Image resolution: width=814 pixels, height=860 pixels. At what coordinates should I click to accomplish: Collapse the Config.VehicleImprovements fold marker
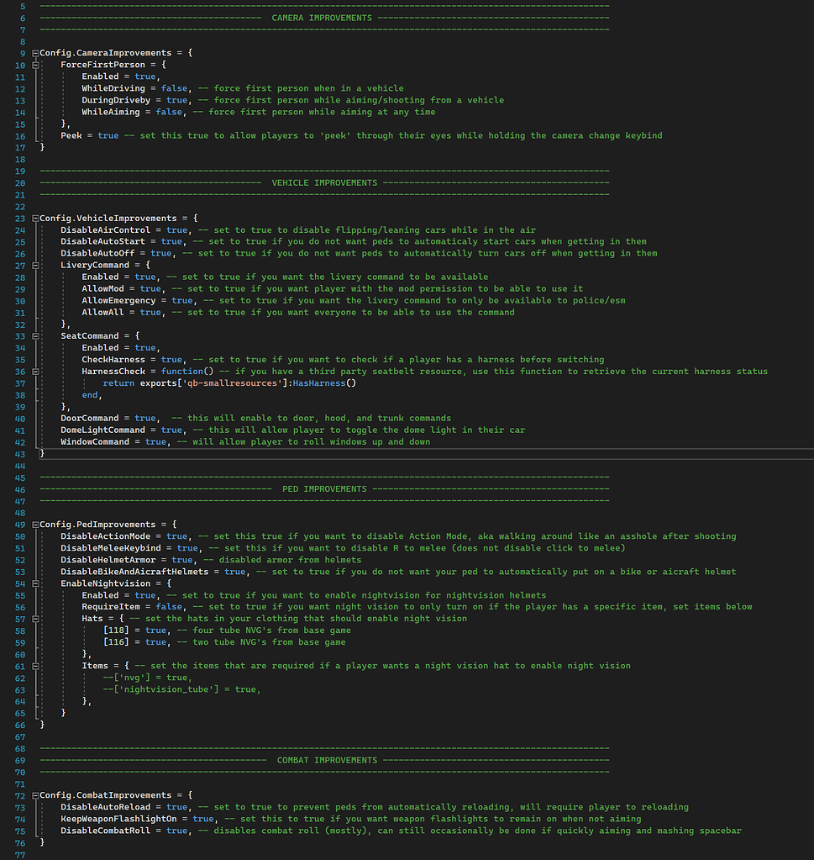[x=34, y=218]
